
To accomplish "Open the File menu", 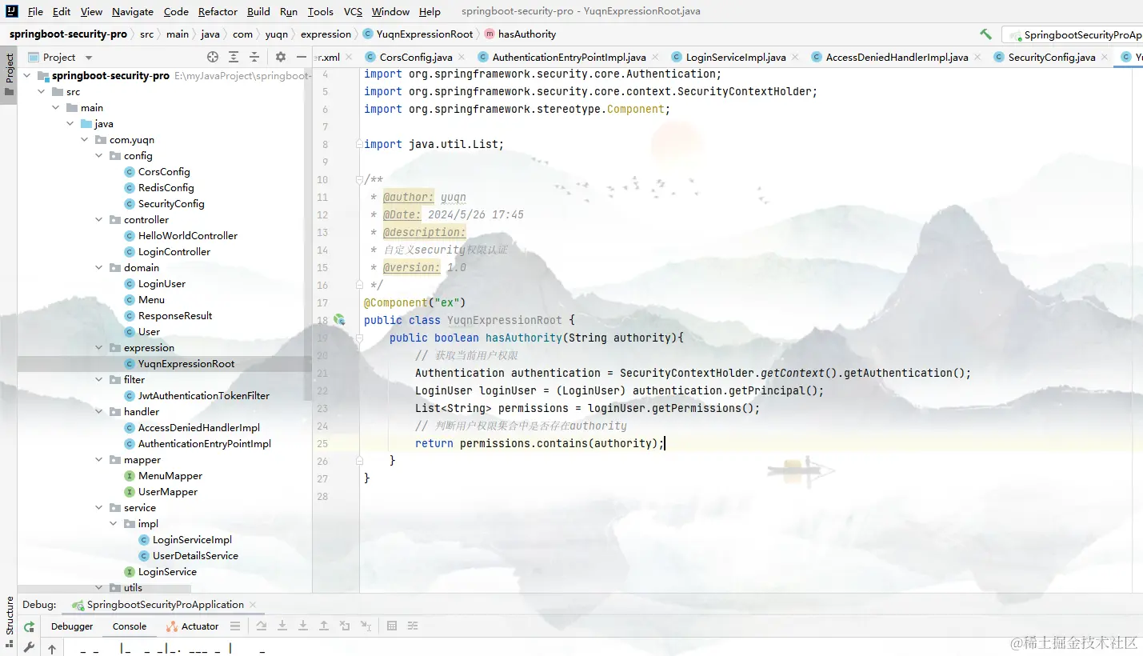I will click(35, 12).
